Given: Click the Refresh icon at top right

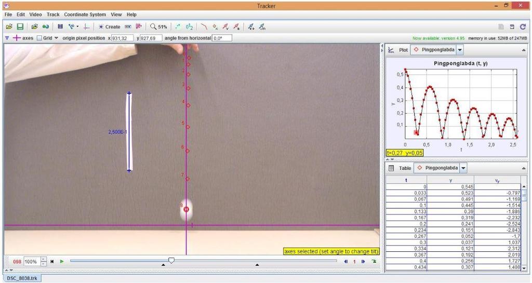Looking at the screenshot, I should 523,27.
